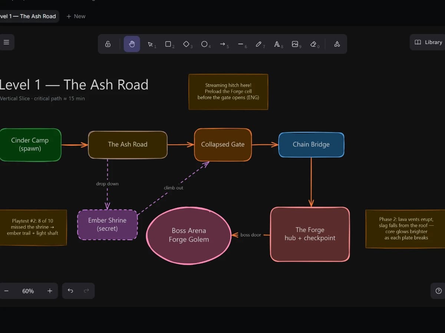Select the Eraser tool
The width and height of the screenshot is (445, 333).
[x=314, y=44]
